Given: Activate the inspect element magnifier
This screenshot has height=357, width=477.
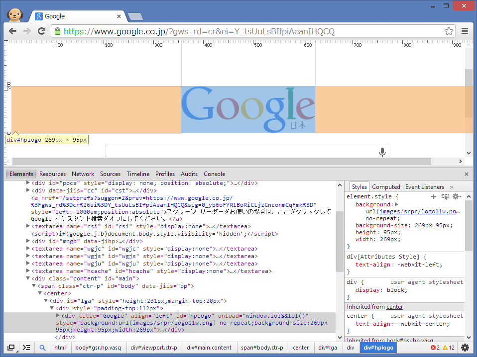Looking at the screenshot, I should click(x=42, y=348).
